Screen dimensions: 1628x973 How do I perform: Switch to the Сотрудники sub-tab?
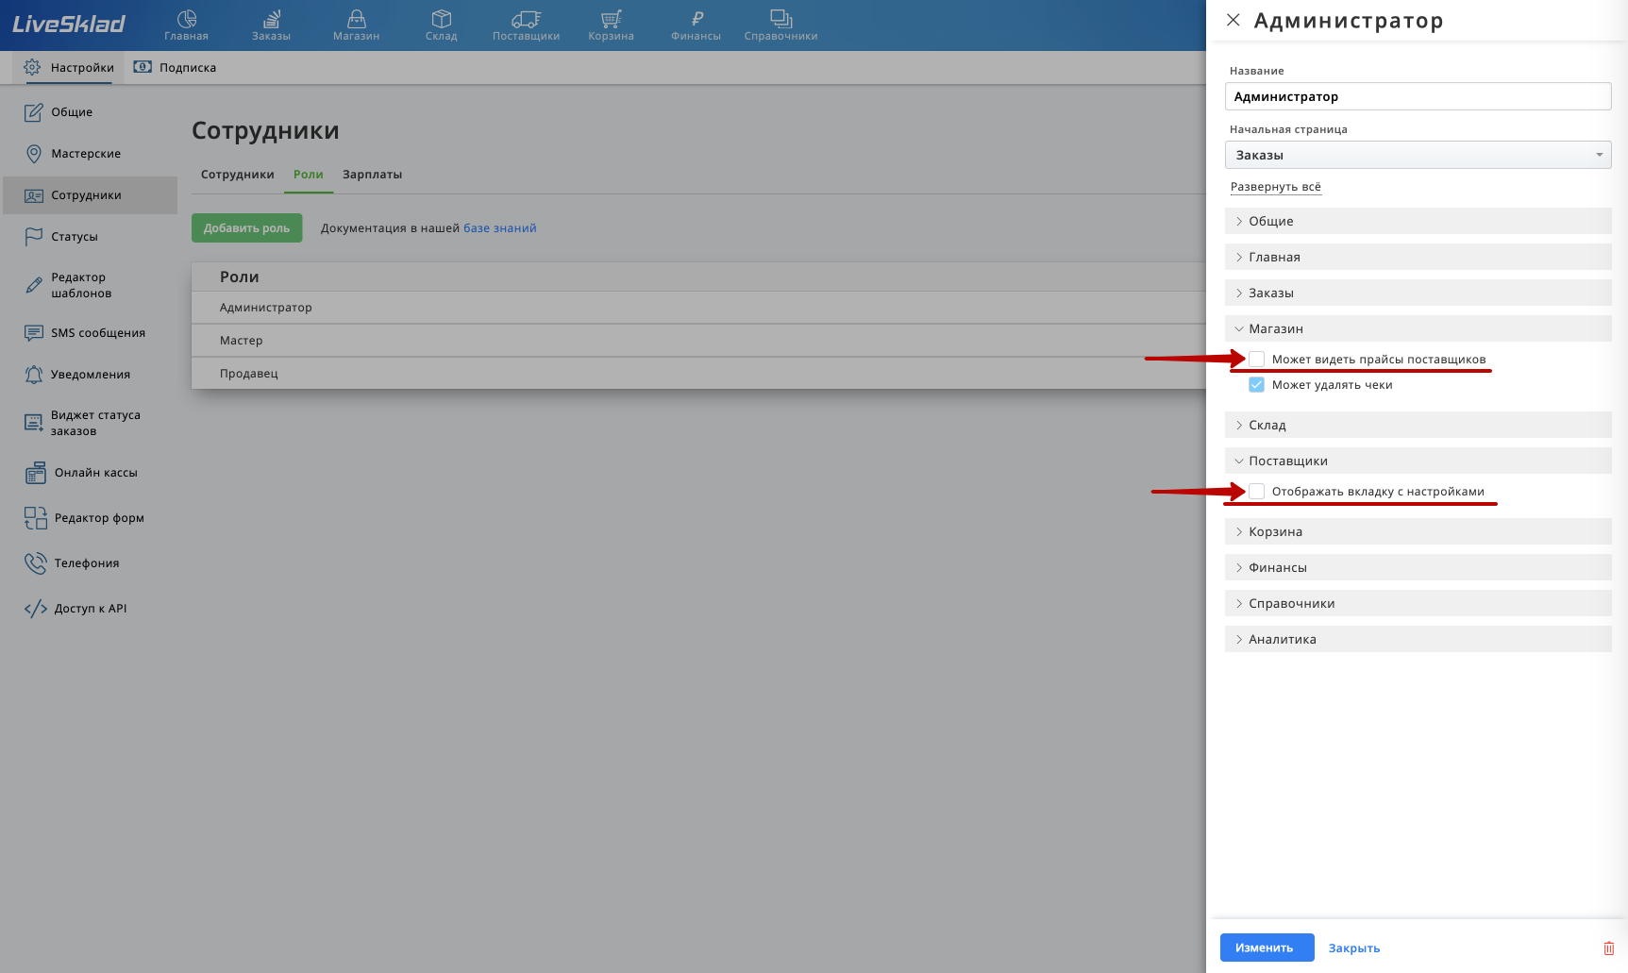click(238, 175)
